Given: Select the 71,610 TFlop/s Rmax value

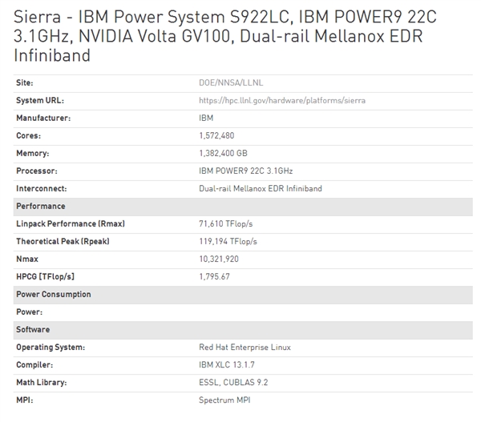Looking at the screenshot, I should click(x=227, y=223).
